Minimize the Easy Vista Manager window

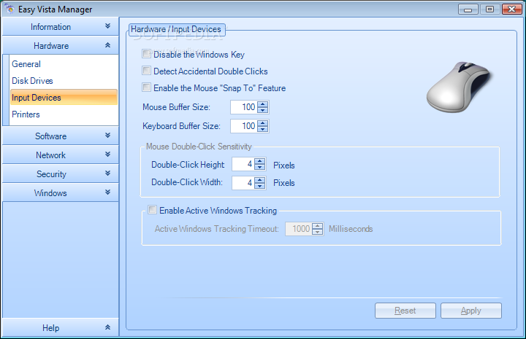(468, 9)
